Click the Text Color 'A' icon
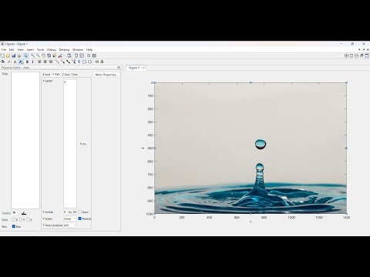This screenshot has height=277, width=370. point(15,62)
